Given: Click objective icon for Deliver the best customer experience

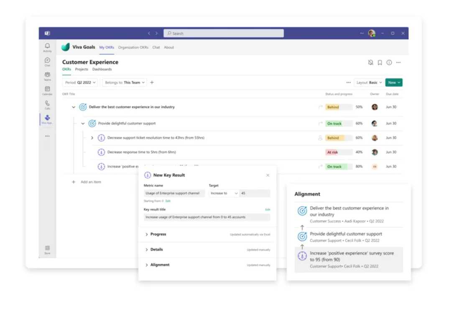Looking at the screenshot, I should point(83,107).
